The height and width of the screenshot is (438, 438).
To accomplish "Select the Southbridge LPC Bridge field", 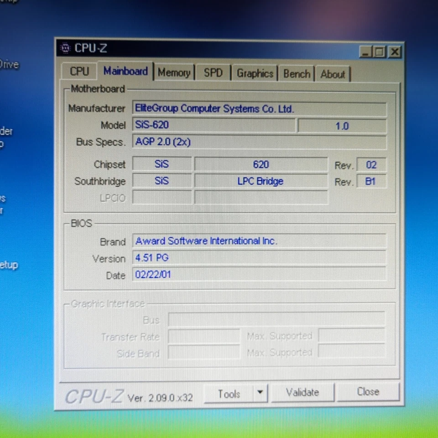I will 260,181.
